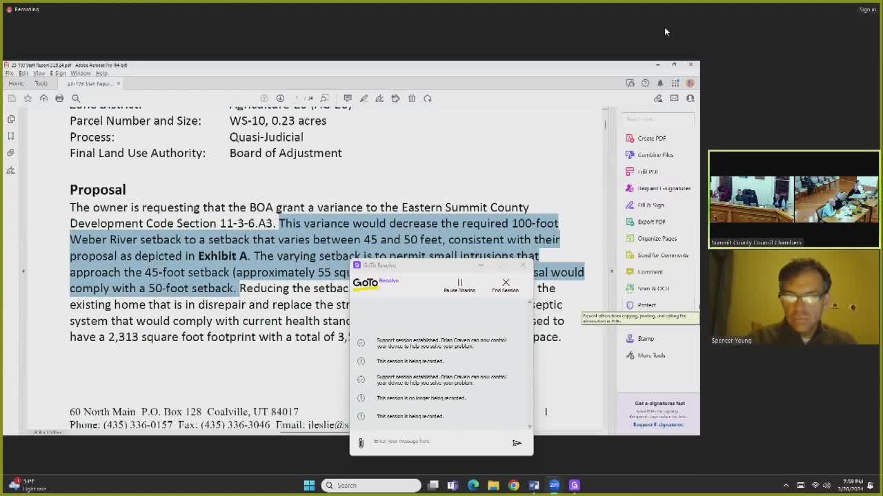This screenshot has width=883, height=496.
Task: Click the bookmark star icon in toolbar
Action: pyautogui.click(x=28, y=99)
